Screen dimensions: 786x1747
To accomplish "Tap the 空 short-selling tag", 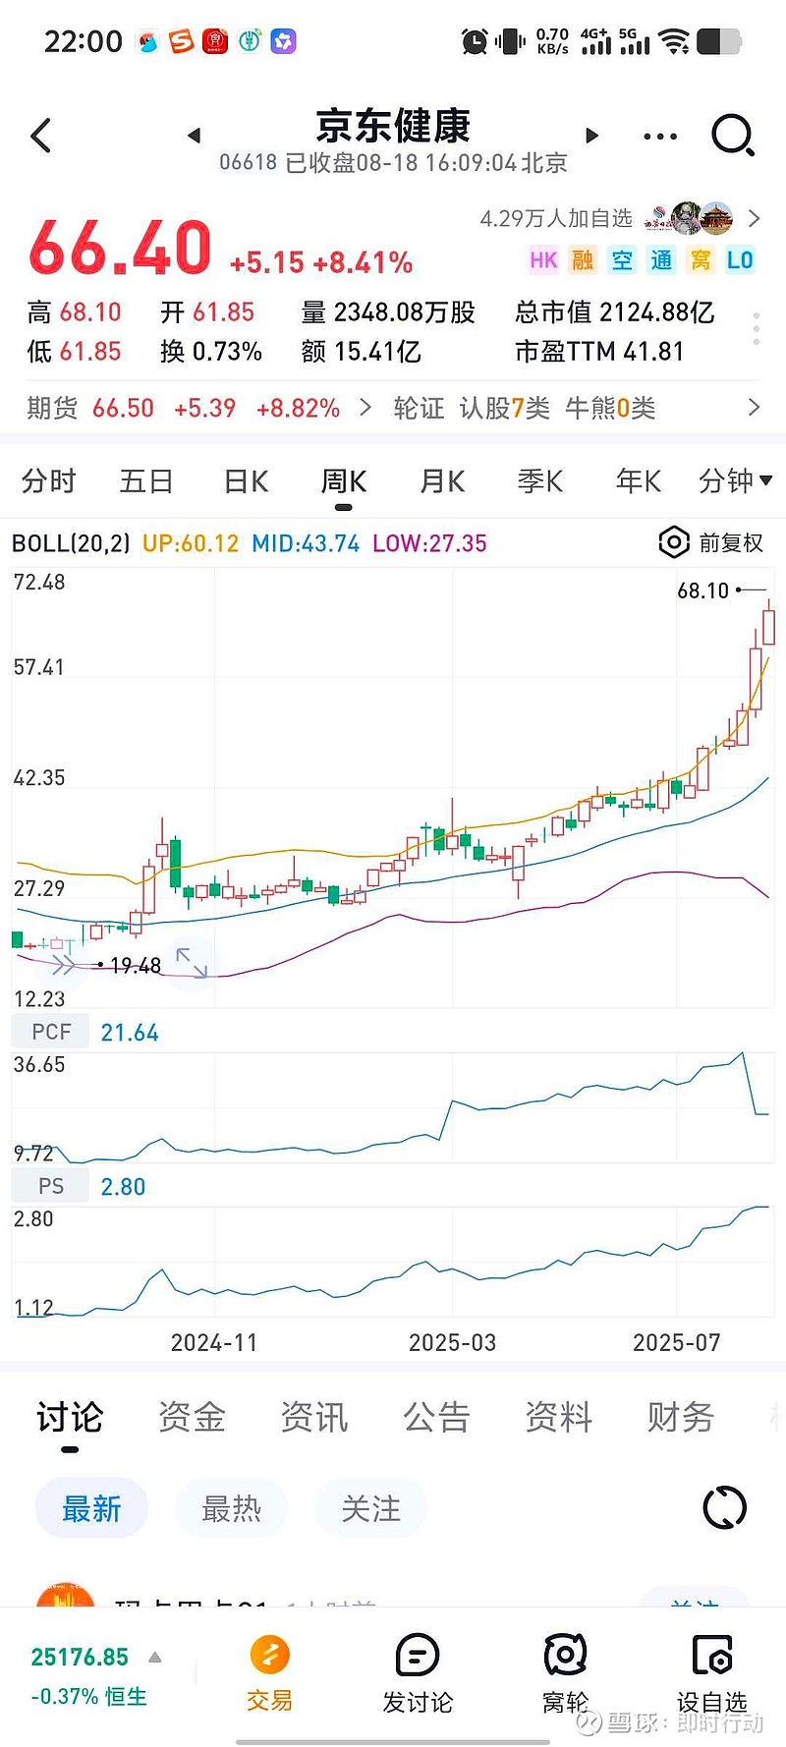I will tap(622, 260).
